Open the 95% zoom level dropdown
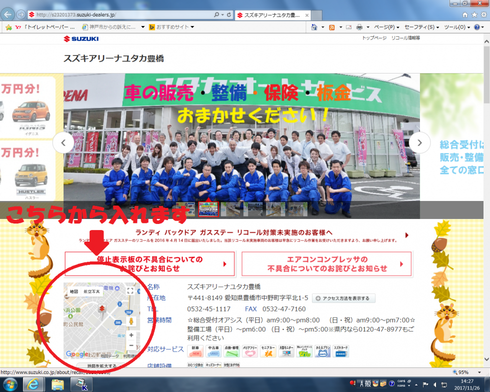The image size is (490, 392). [479, 372]
